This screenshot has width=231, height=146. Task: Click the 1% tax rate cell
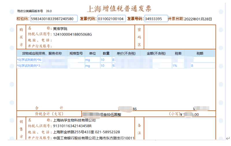coord(175,66)
